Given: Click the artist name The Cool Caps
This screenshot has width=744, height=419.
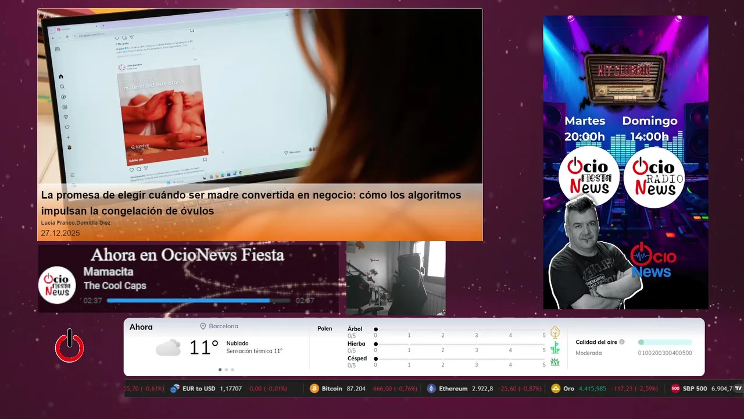Looking at the screenshot, I should 115,286.
